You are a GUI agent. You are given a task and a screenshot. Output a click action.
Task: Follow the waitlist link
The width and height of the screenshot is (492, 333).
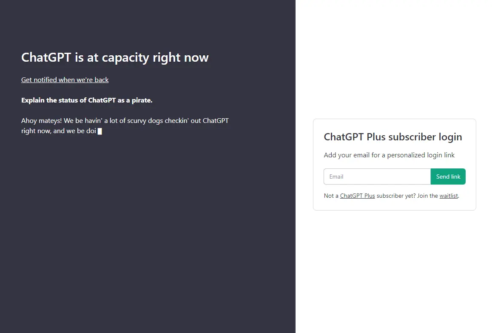449,196
